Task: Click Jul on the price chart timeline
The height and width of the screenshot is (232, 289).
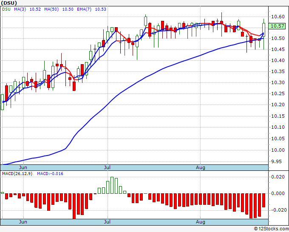Action: (x=107, y=167)
